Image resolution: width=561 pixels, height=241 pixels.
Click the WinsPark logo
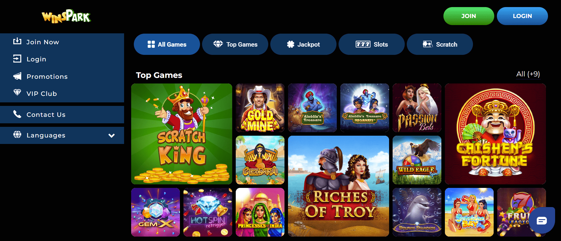66,16
